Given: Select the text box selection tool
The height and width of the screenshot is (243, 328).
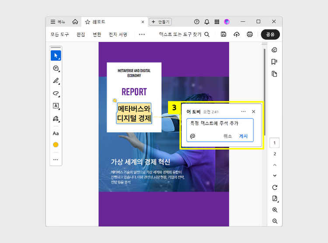Looking at the screenshot, I should [56, 106].
